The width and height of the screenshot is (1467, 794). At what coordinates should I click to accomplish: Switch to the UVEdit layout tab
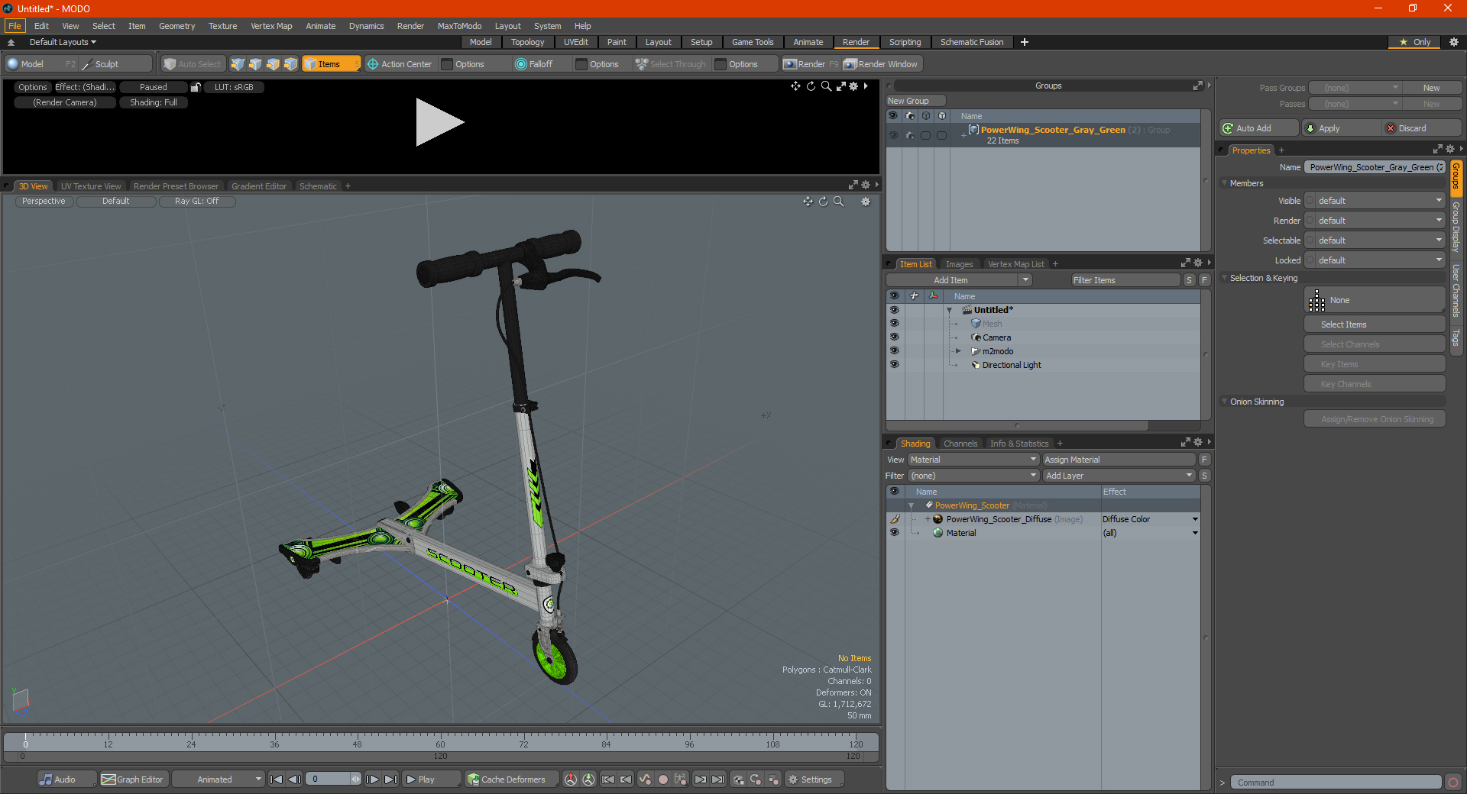point(575,42)
